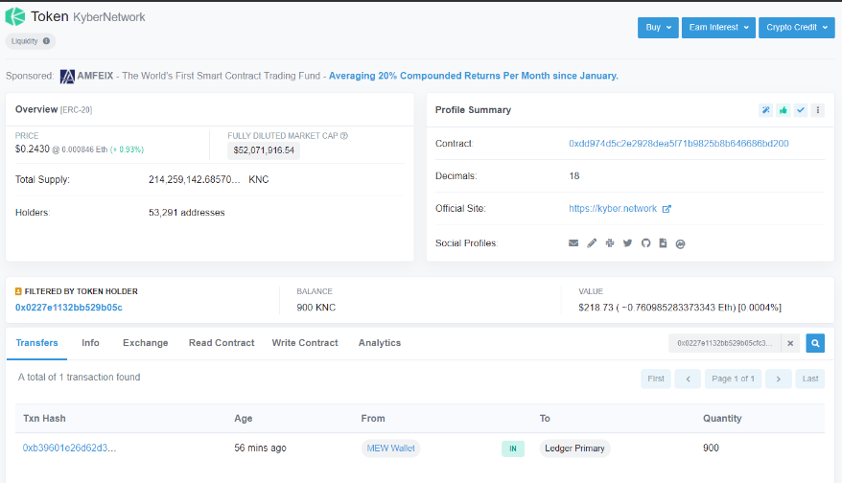This screenshot has height=483, width=842.
Task: Expand the Earn Interest dropdown
Action: coord(718,28)
